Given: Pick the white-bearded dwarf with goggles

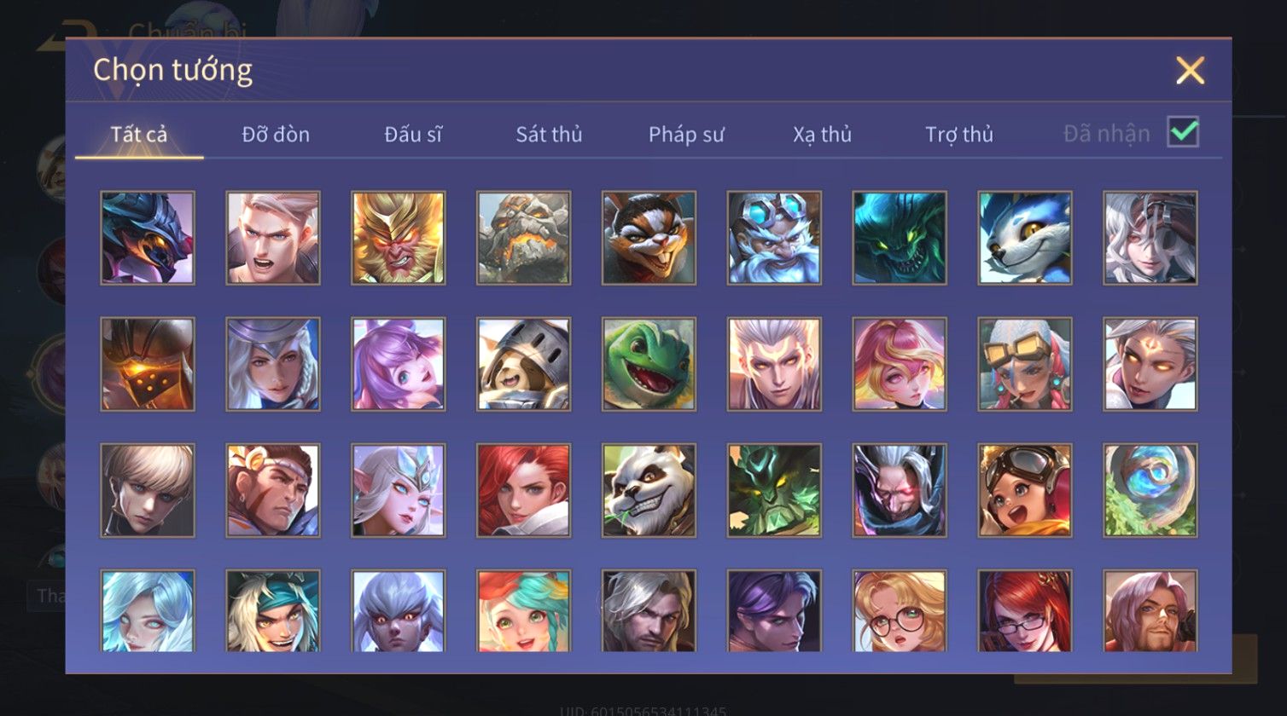Looking at the screenshot, I should pyautogui.click(x=774, y=238).
